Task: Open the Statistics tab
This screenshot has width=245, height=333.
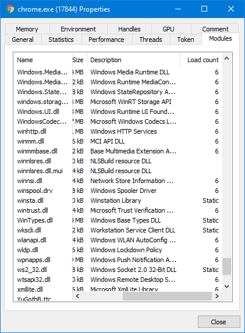Action: [x=61, y=40]
